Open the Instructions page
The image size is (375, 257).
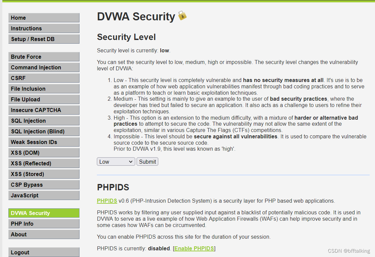pos(44,28)
